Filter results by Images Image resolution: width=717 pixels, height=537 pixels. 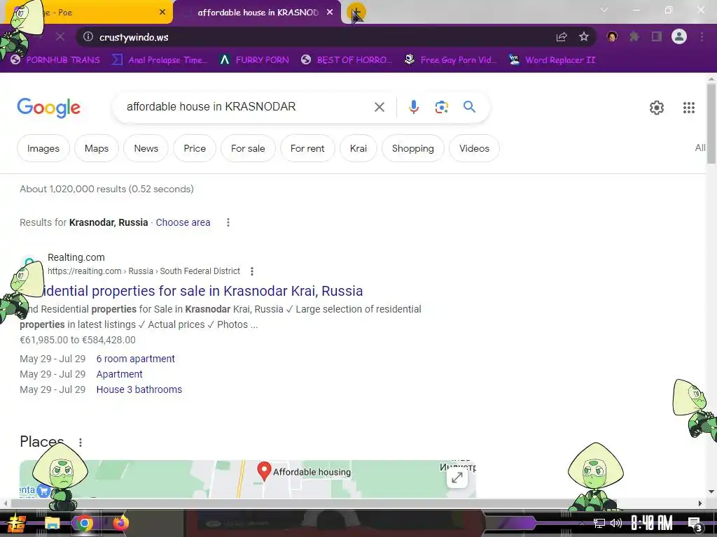pyautogui.click(x=43, y=148)
